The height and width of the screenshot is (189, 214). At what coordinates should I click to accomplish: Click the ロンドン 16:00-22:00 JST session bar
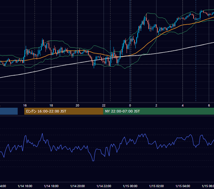pyautogui.click(x=64, y=111)
